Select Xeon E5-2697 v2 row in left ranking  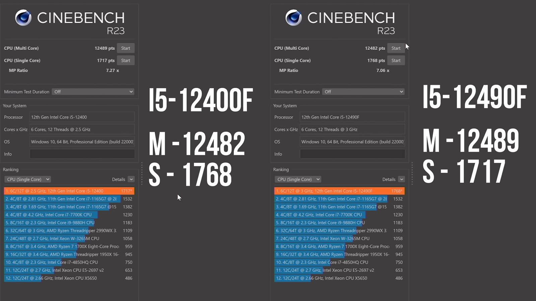(69, 270)
